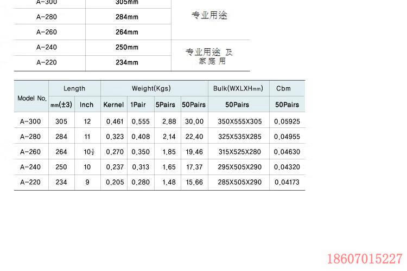
Task: Select the 0.461 kernel weight cell
Action: point(114,121)
